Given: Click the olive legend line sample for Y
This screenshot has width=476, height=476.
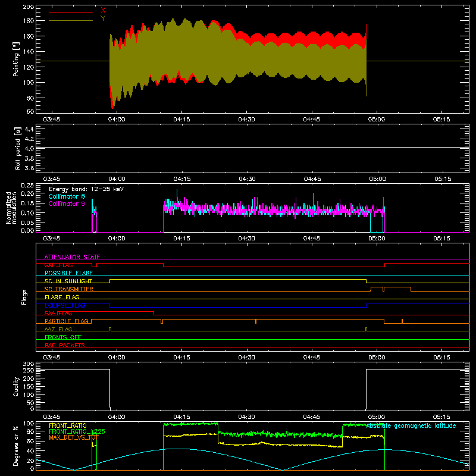Looking at the screenshot, I should pos(71,21).
